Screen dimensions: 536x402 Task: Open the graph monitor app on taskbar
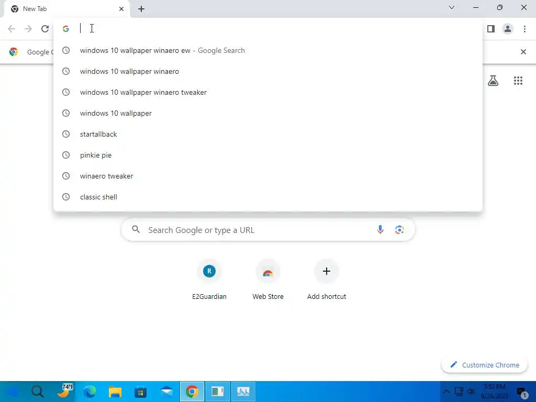click(243, 392)
